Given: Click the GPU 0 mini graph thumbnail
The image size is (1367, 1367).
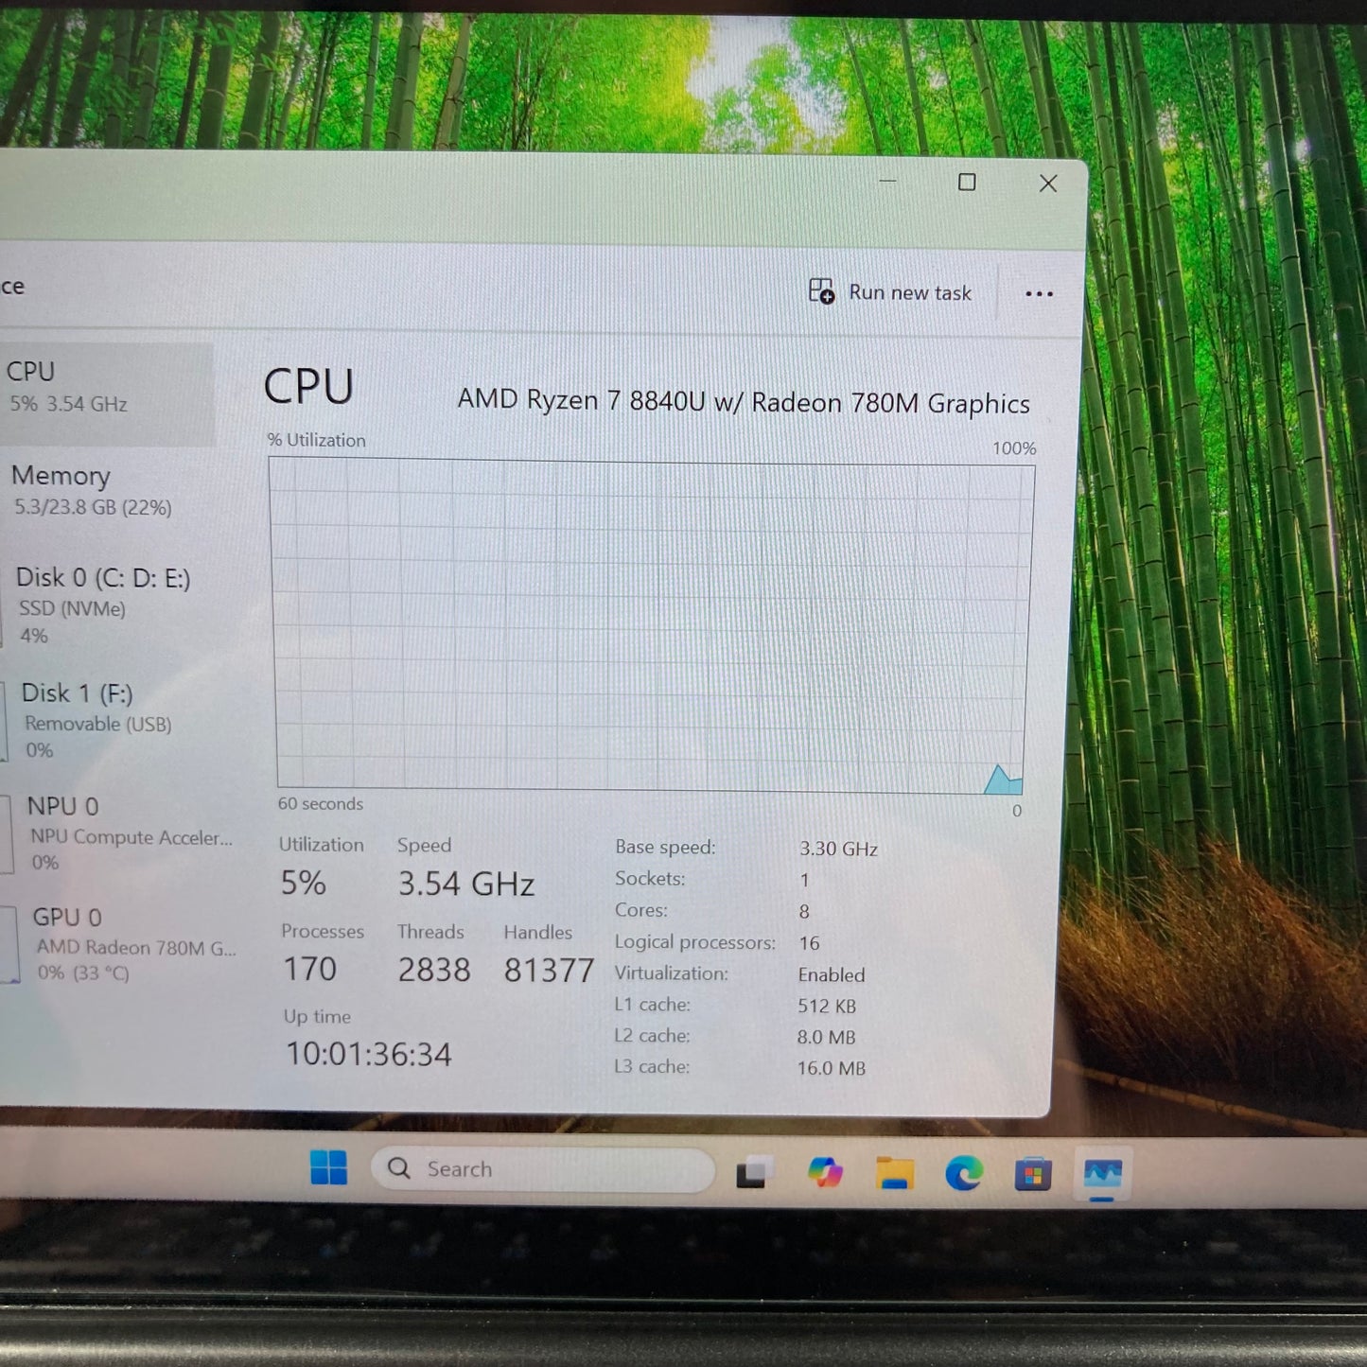Looking at the screenshot, I should point(9,944).
